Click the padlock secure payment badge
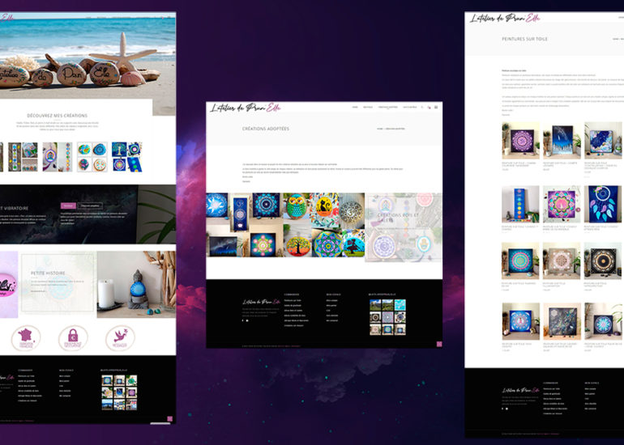The image size is (624, 445). coord(74,338)
